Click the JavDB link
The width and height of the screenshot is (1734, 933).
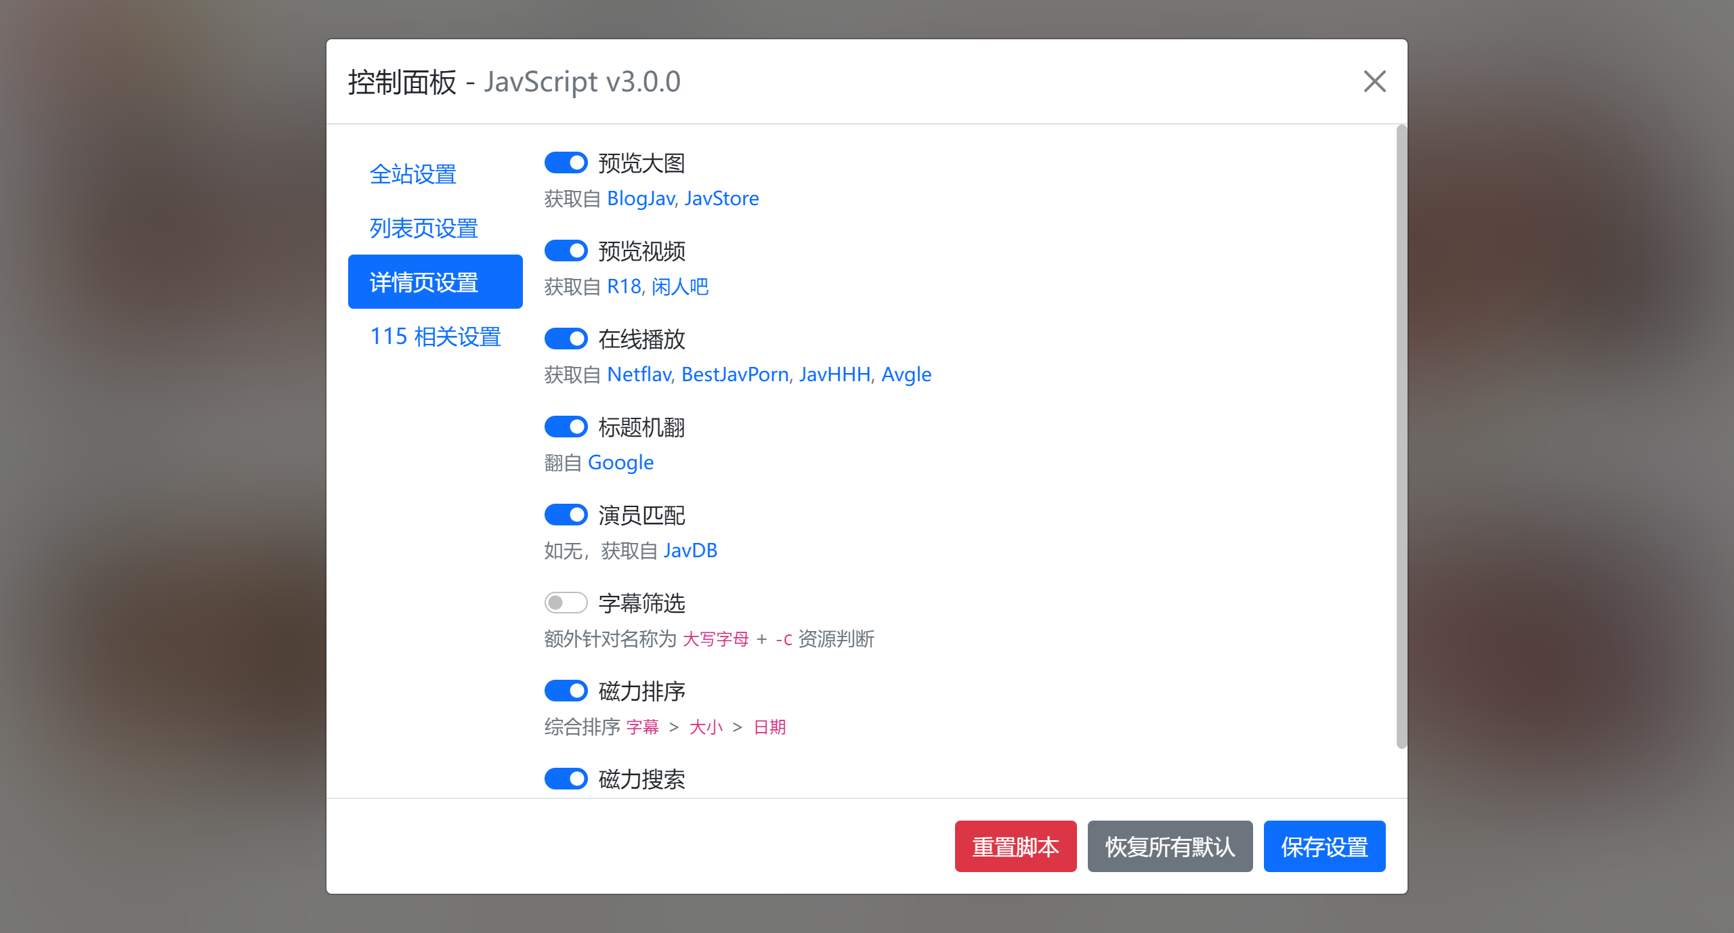click(691, 550)
